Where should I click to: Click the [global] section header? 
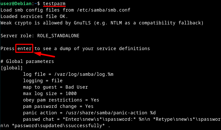12,68
